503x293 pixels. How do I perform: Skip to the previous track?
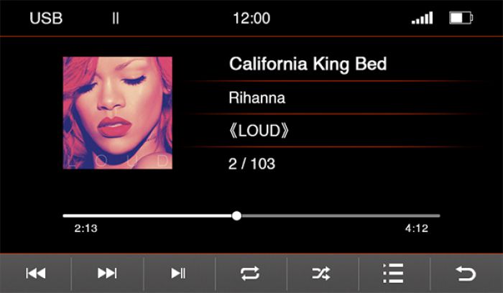36,274
